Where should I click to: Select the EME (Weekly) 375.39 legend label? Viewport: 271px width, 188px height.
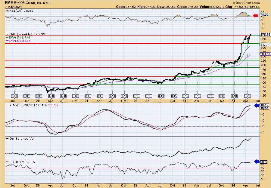pos(27,34)
